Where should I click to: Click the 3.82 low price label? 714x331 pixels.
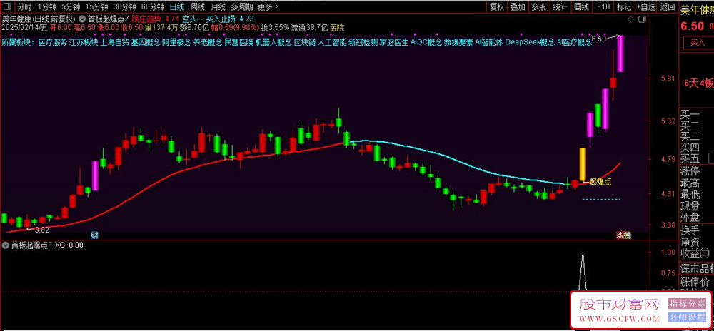point(41,230)
